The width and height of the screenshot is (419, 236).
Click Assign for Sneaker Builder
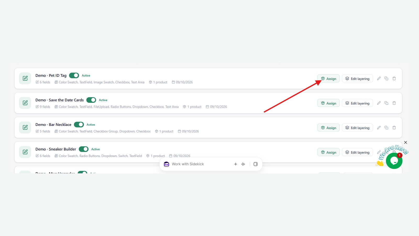(328, 152)
